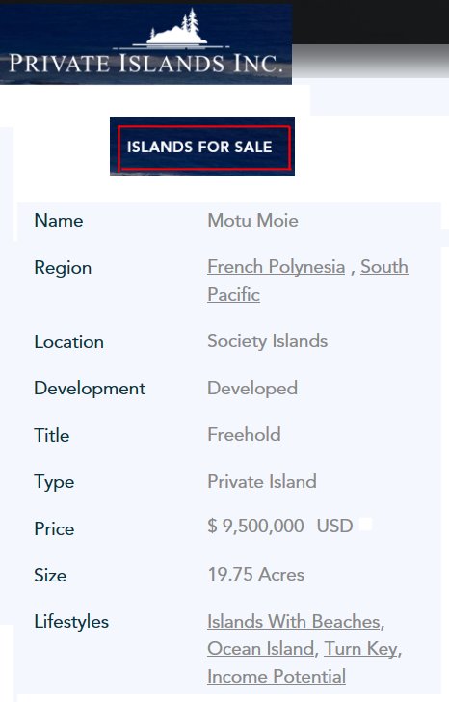Click the Region row label
The width and height of the screenshot is (449, 702).
pos(63,268)
